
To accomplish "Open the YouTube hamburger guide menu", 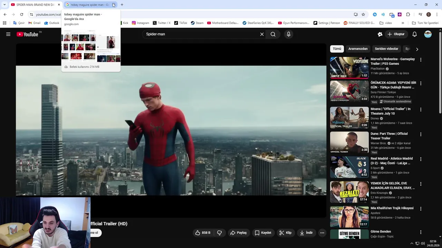I will [8, 34].
